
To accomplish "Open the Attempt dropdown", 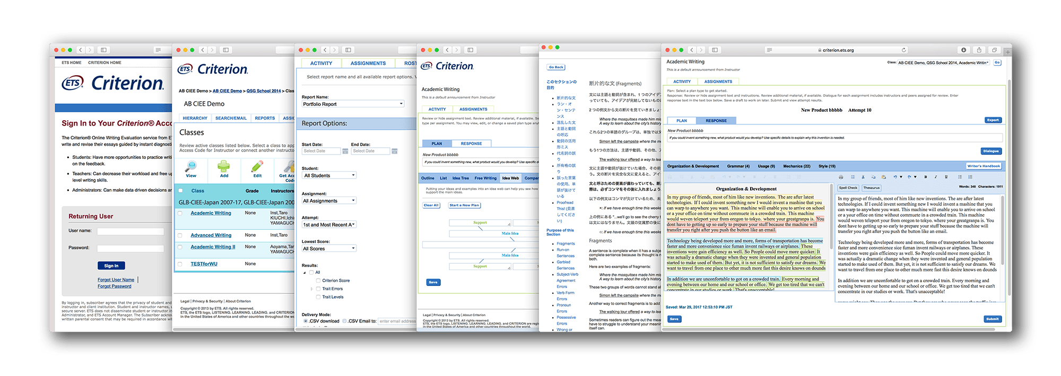I will (329, 225).
